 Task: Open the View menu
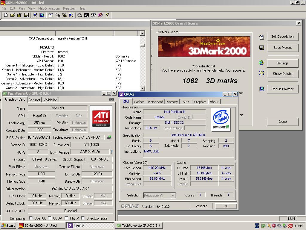[x=31, y=8]
